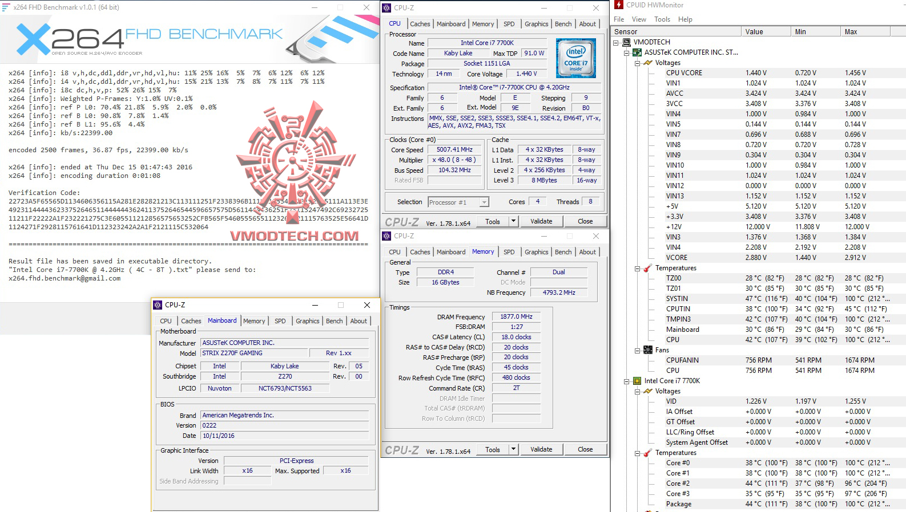Click the Intel Core i7 logo in CPU-Z
This screenshot has height=512, width=906.
coord(575,58)
